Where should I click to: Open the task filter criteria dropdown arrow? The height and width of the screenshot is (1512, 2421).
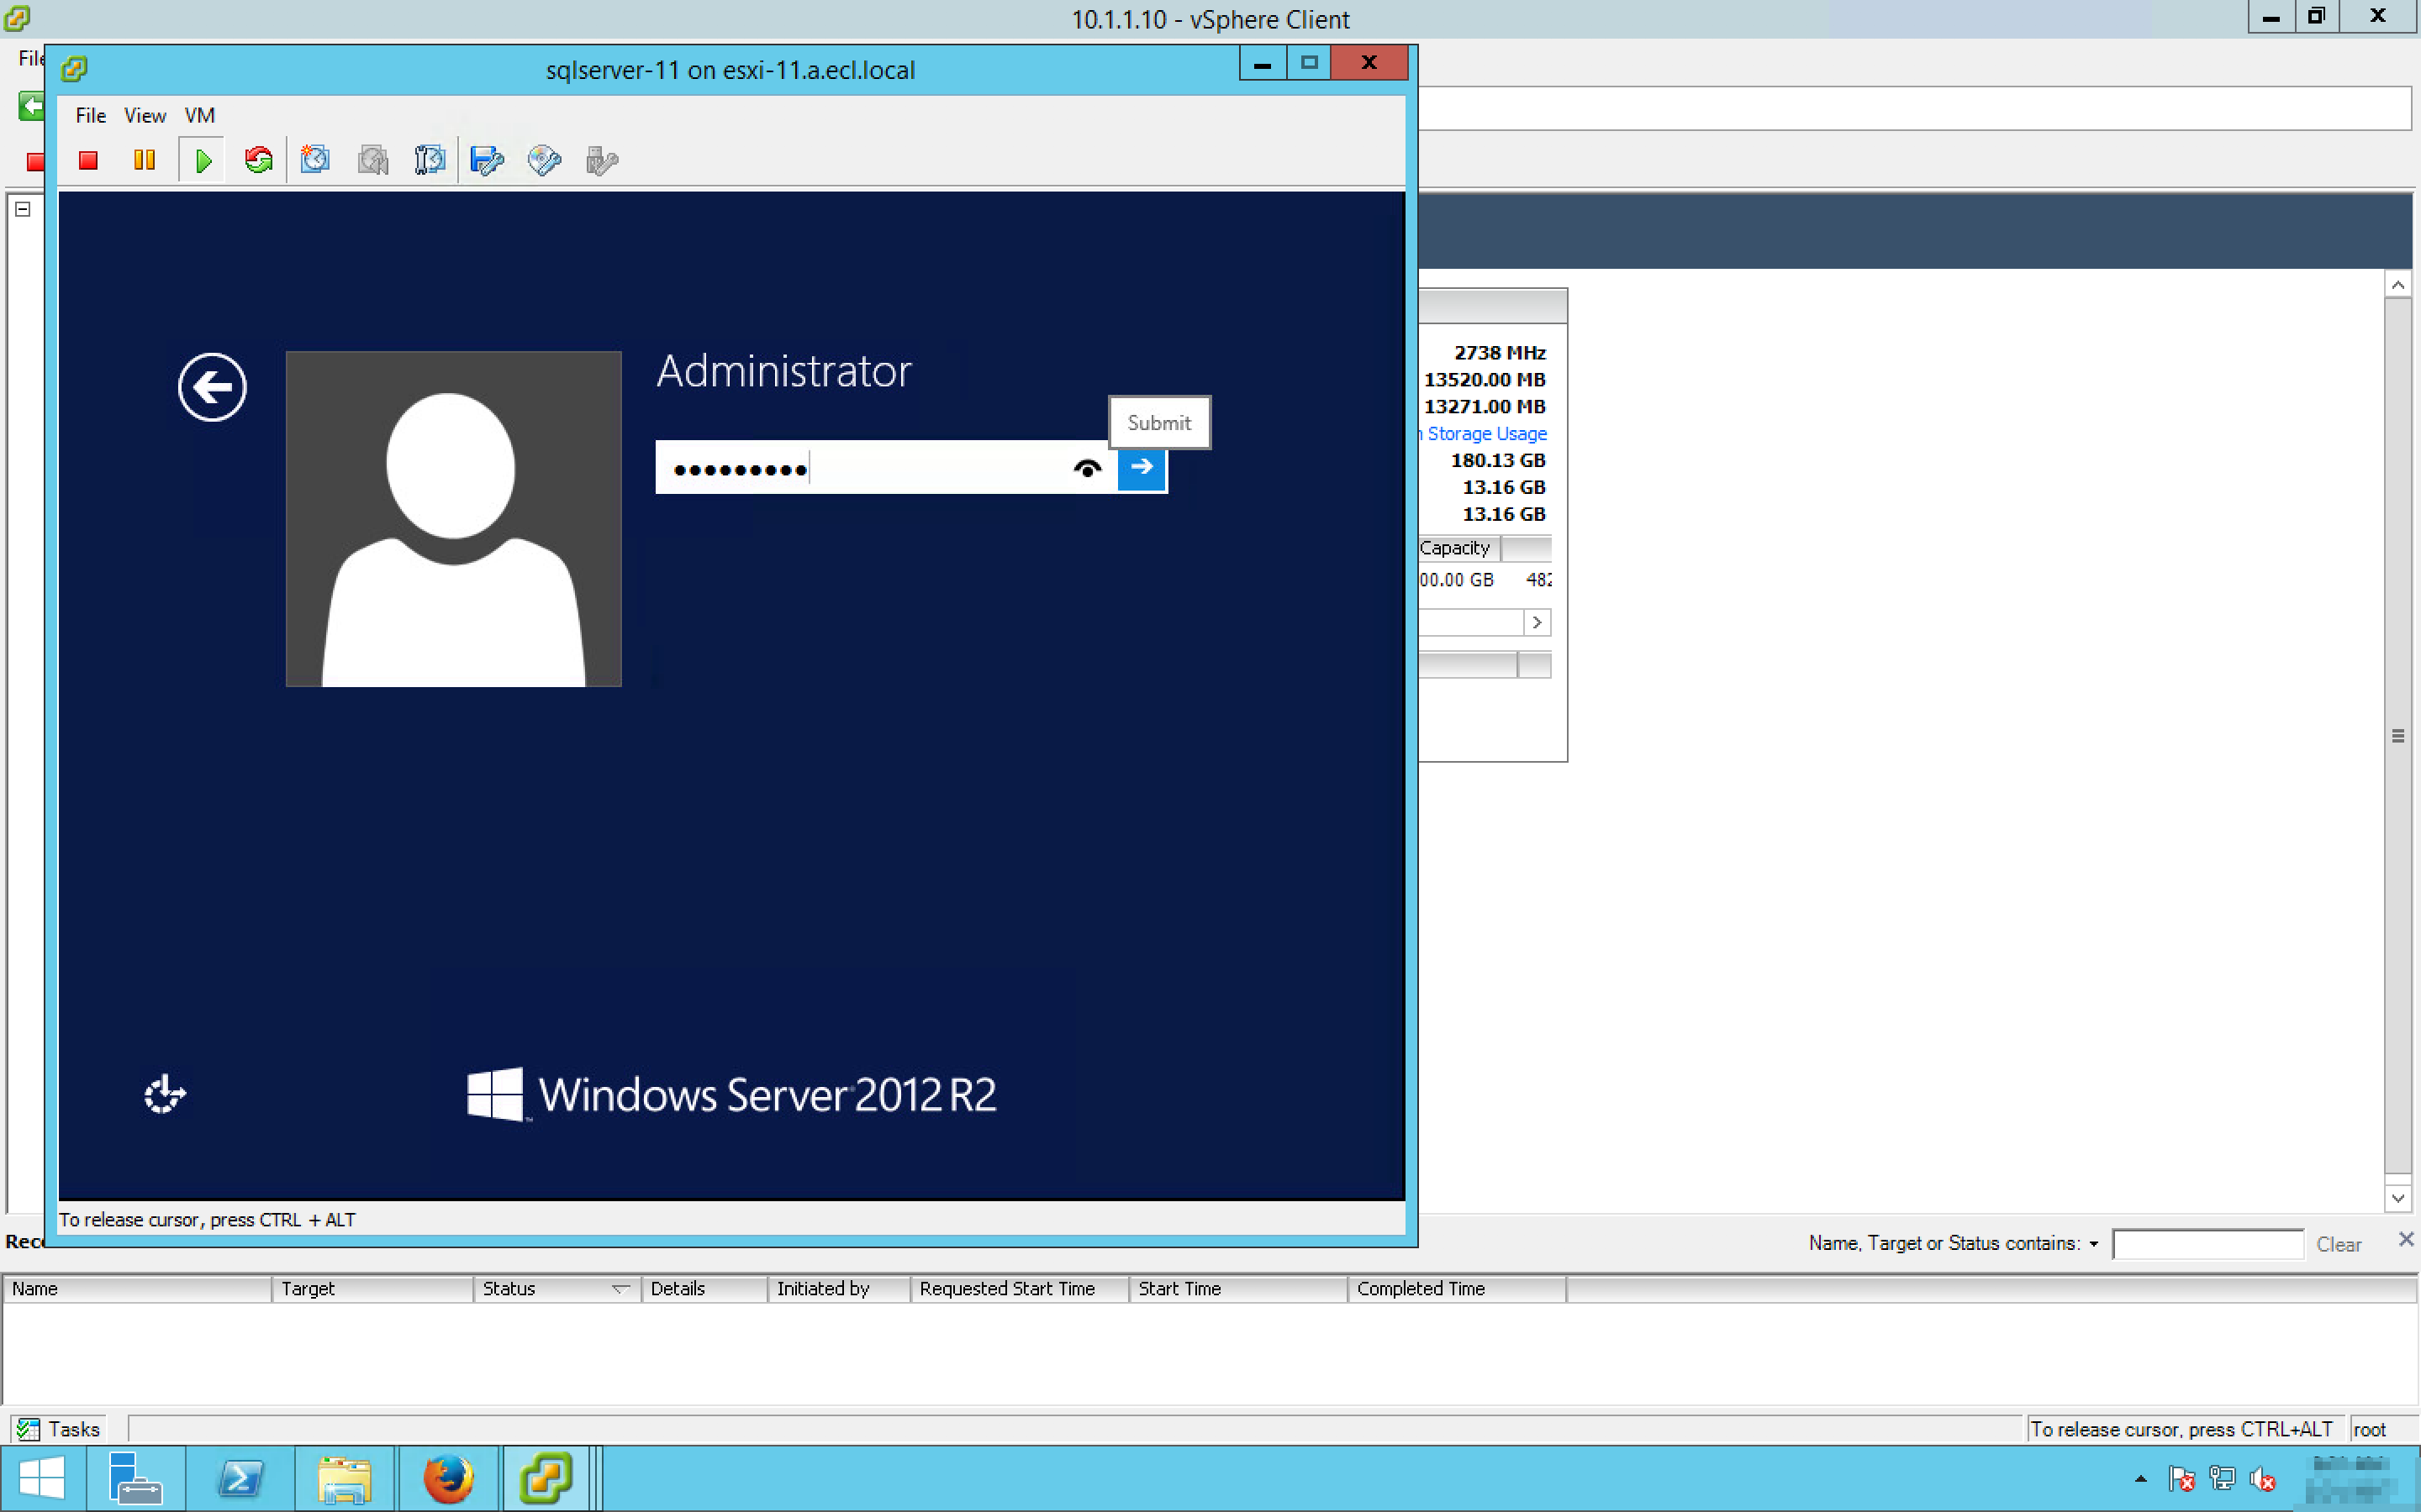2093,1244
